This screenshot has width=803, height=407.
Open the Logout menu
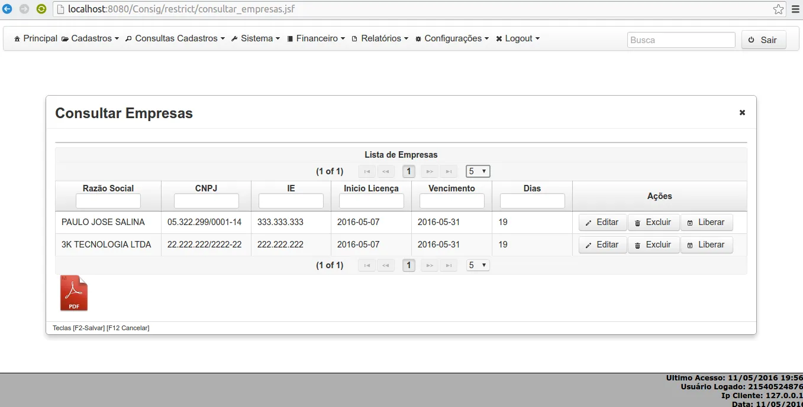coord(518,38)
